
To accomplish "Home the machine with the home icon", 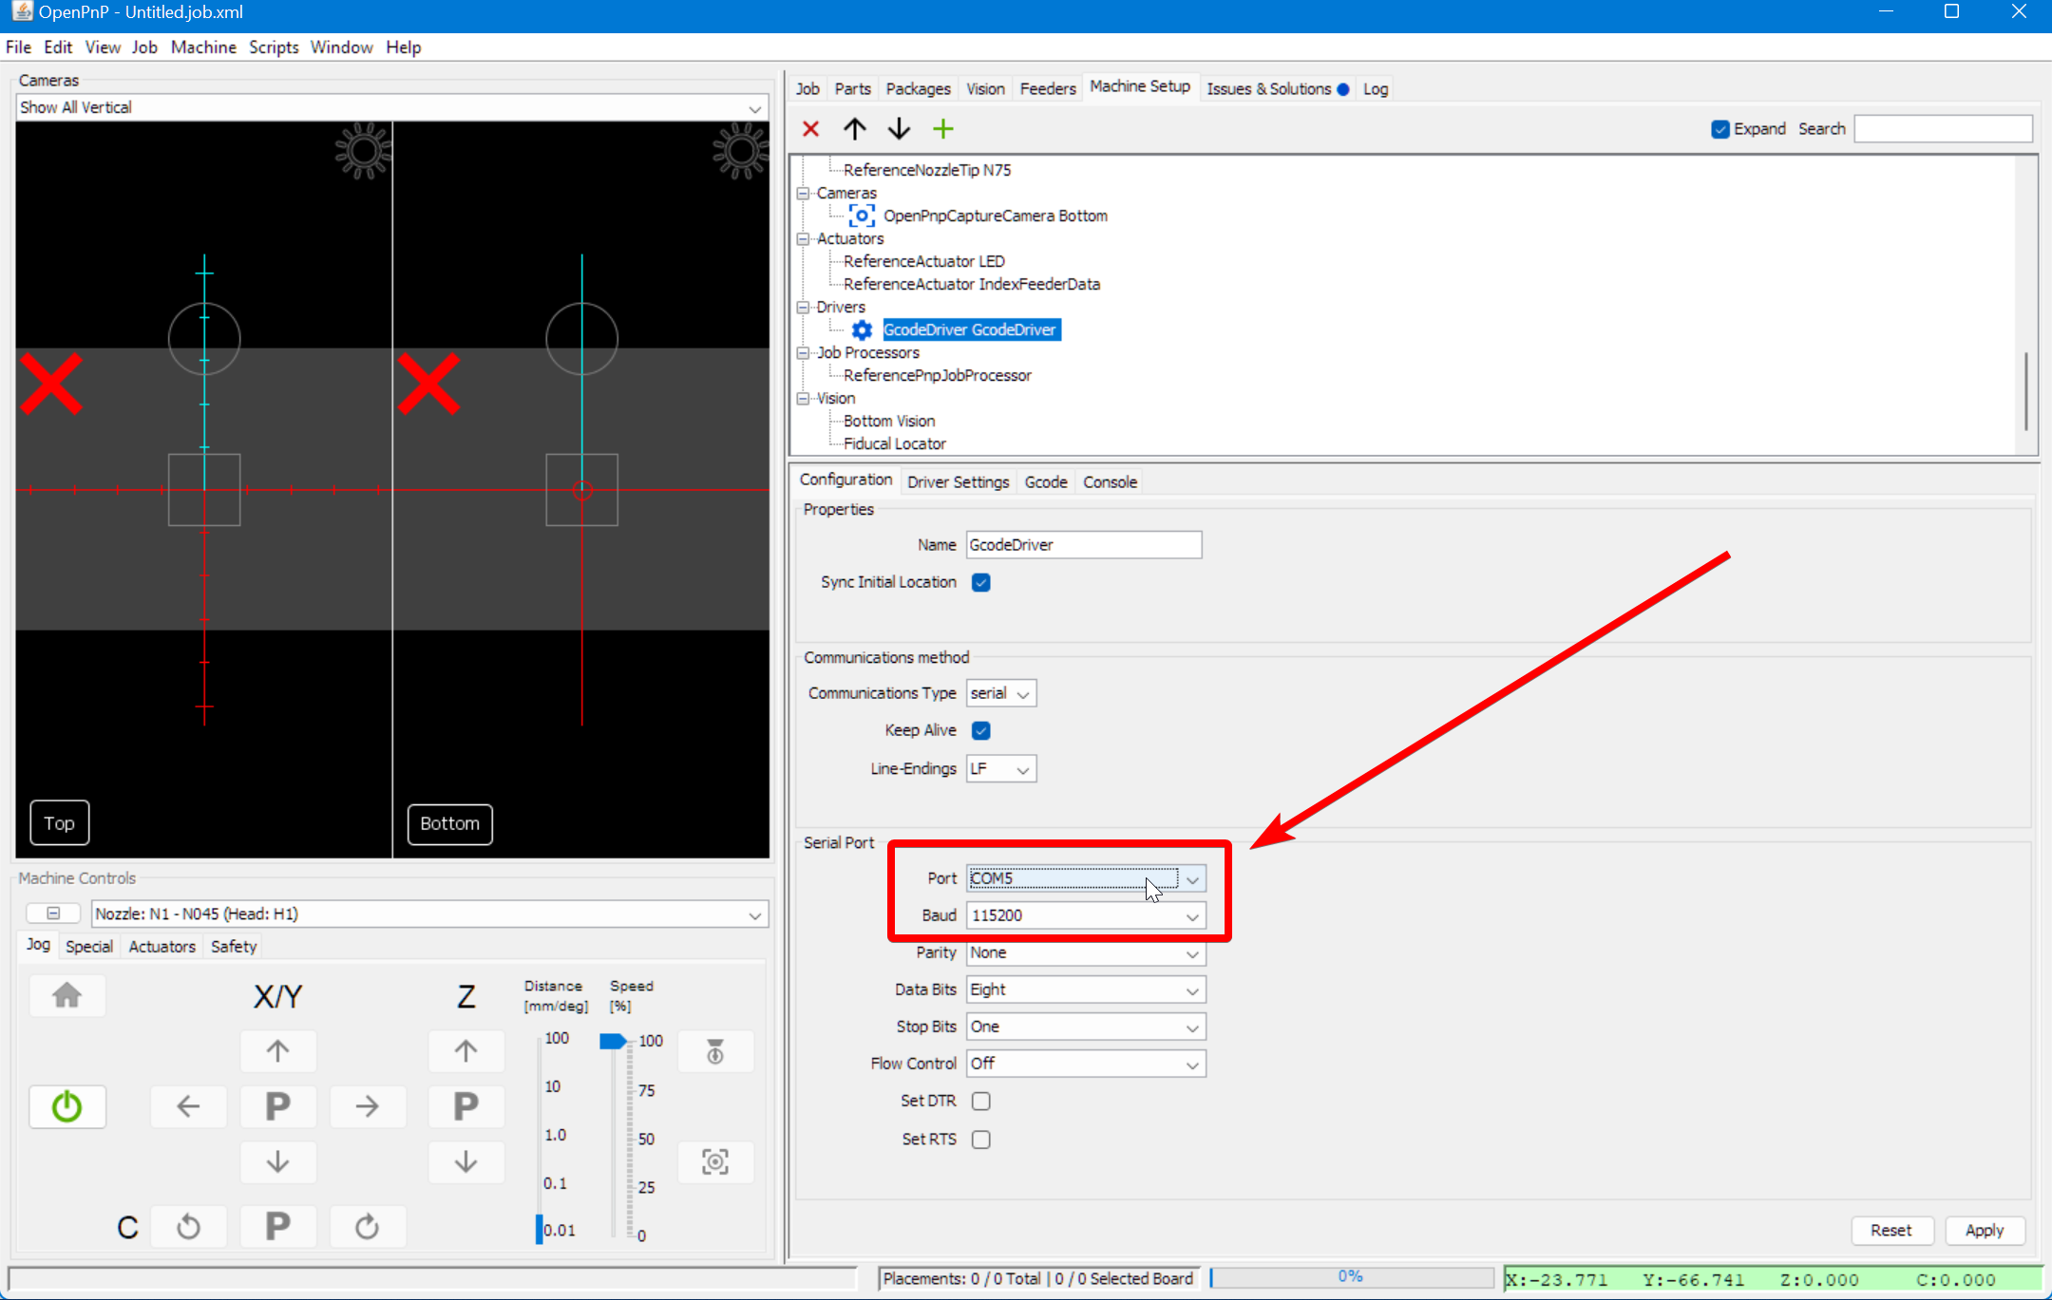I will (x=66, y=995).
